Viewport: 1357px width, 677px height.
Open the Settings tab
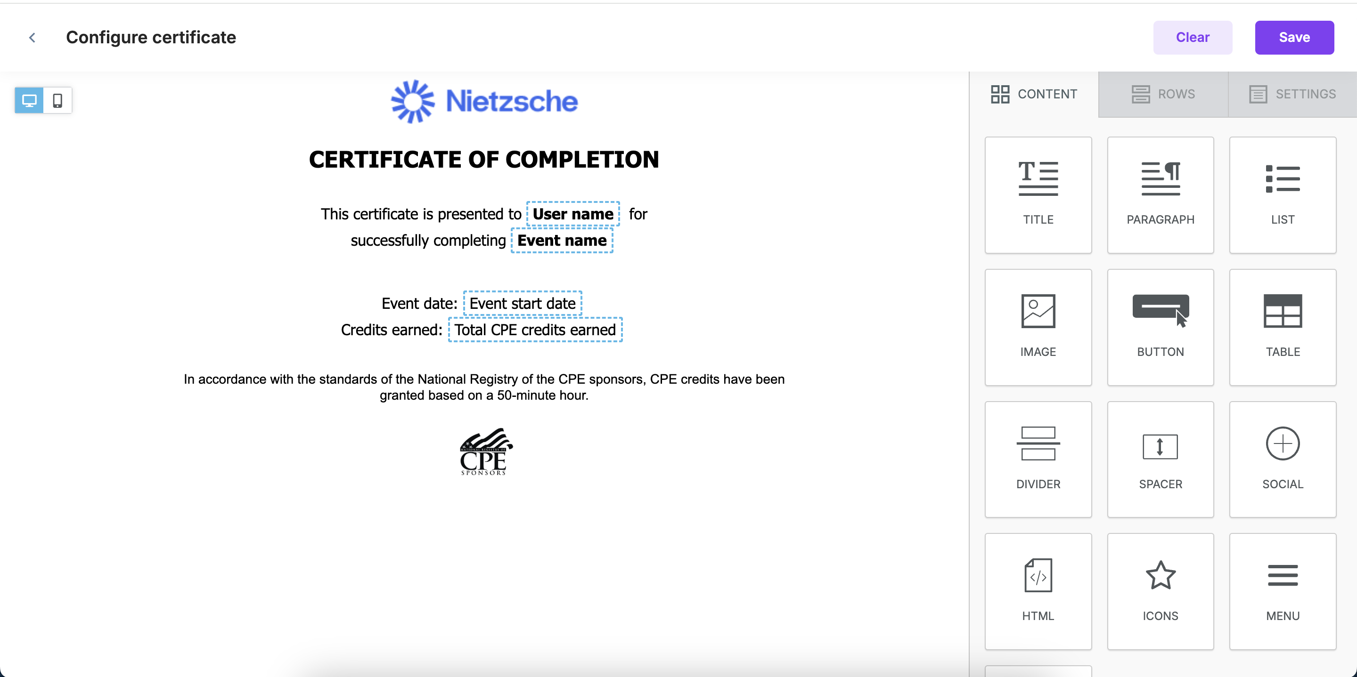(x=1292, y=94)
